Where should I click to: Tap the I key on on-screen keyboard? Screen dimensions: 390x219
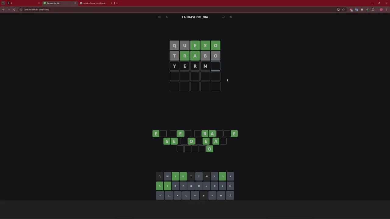(x=214, y=176)
